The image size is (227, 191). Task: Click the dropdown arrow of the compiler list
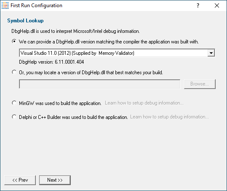211,53
